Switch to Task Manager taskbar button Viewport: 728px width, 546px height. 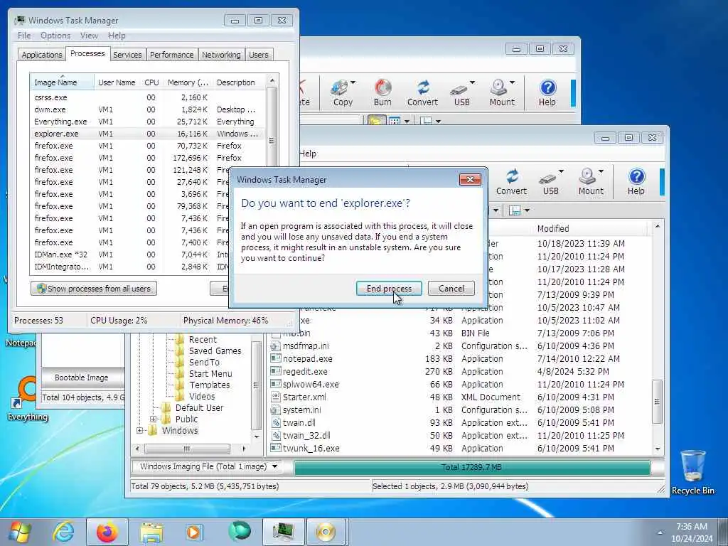coord(283,532)
